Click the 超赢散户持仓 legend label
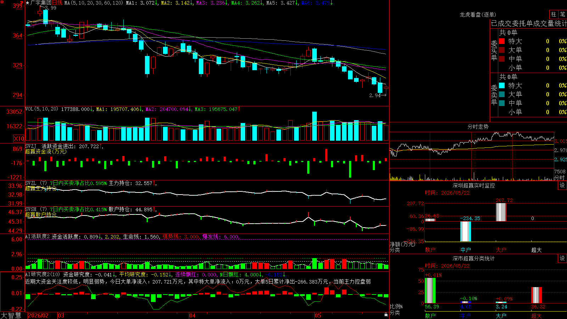The width and height of the screenshot is (567, 319). [41, 214]
